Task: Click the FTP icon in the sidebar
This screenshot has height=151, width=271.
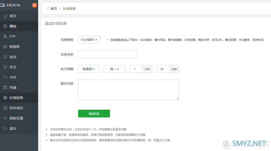Action: 5,36
